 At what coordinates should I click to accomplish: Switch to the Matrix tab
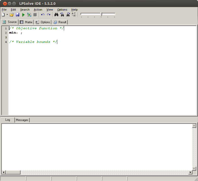click(26, 22)
